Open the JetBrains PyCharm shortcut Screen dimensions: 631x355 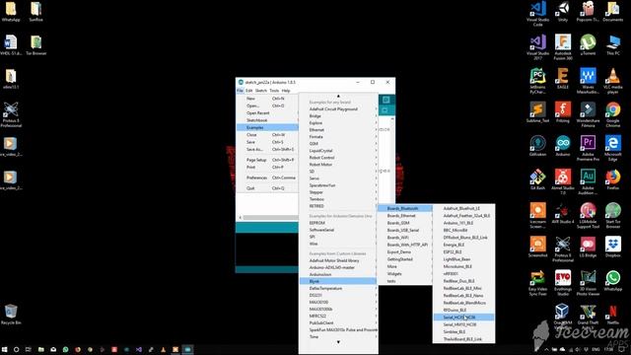coord(537,81)
